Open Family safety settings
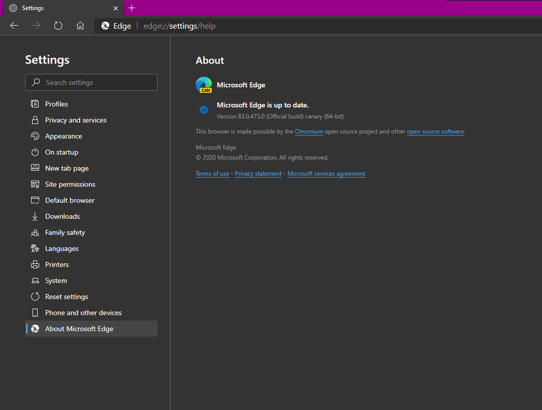Viewport: 542px width, 410px height. point(91,233)
